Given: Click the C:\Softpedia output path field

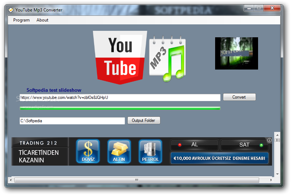Looking at the screenshot, I should [x=72, y=121].
